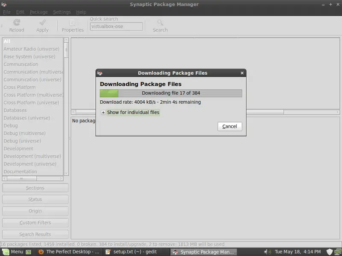Select the Documentation category
342x256 pixels.
click(x=33, y=172)
